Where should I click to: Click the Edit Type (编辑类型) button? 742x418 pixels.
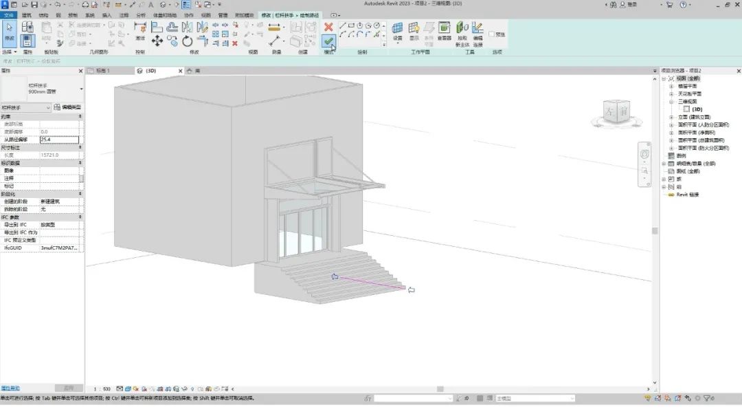(67, 107)
